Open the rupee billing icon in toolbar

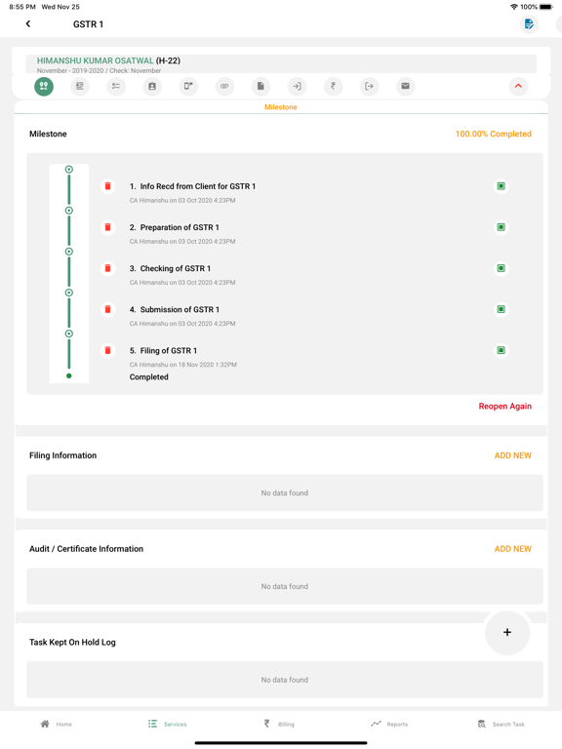click(333, 86)
